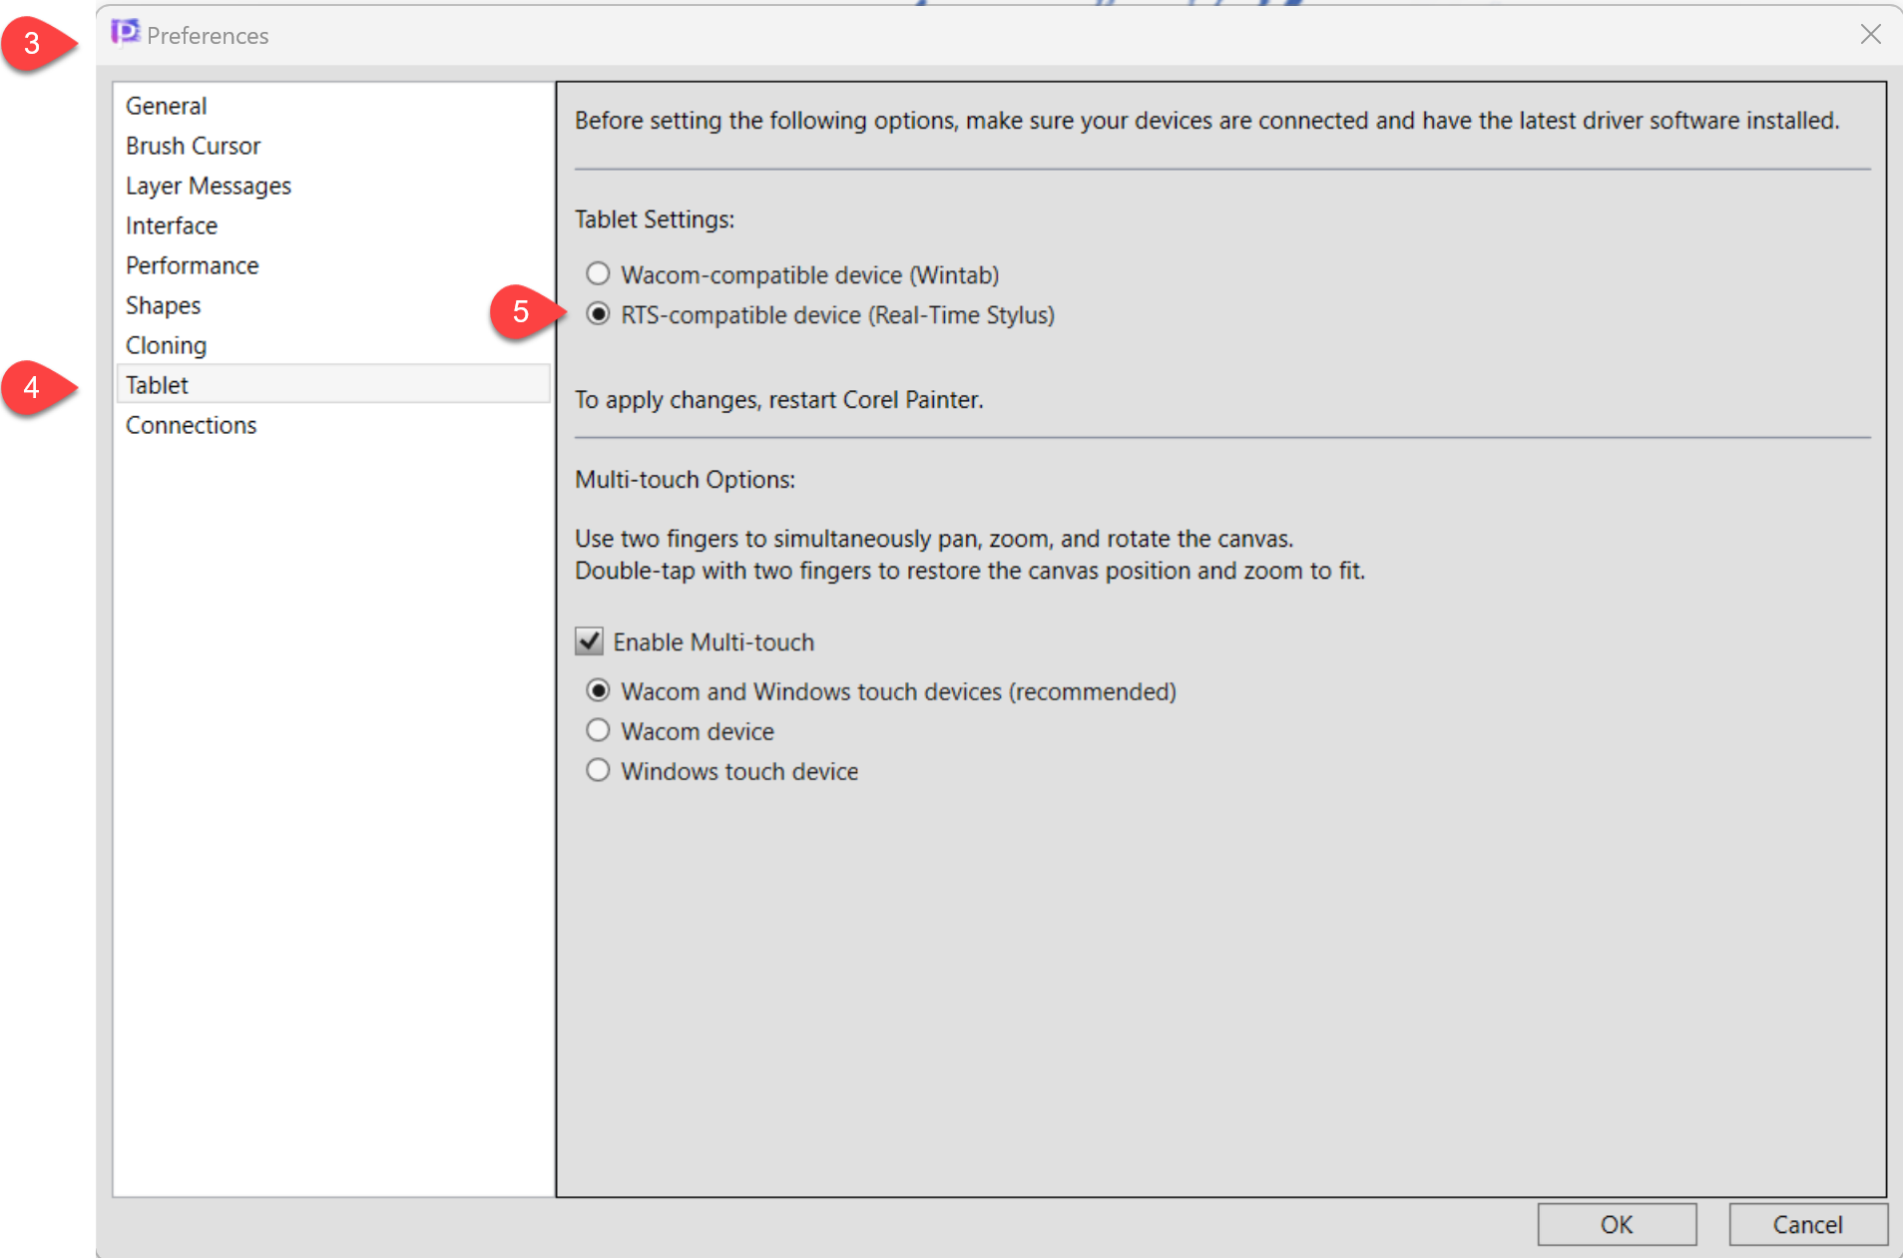Select the Tablet preferences category
The height and width of the screenshot is (1258, 1903).
333,385
